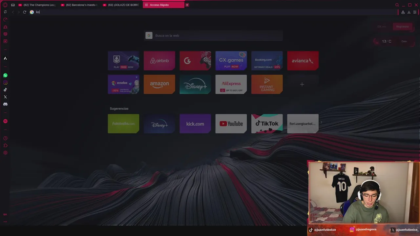420x236 pixels.
Task: Open the amazon speed dial tile
Action: pos(159,84)
